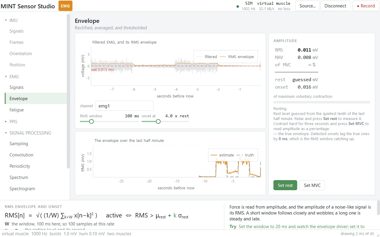Image resolution: width=380 pixels, height=237 pixels.
Task: Click the drawing 2 ms of 45 status
Action: 357,234
